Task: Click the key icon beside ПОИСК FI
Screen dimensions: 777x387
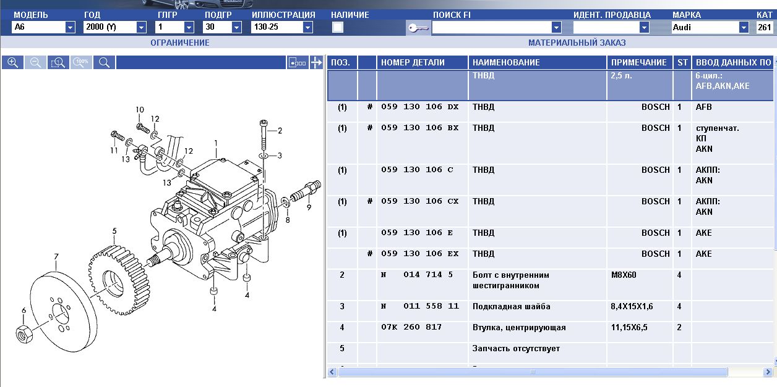Action: point(418,28)
